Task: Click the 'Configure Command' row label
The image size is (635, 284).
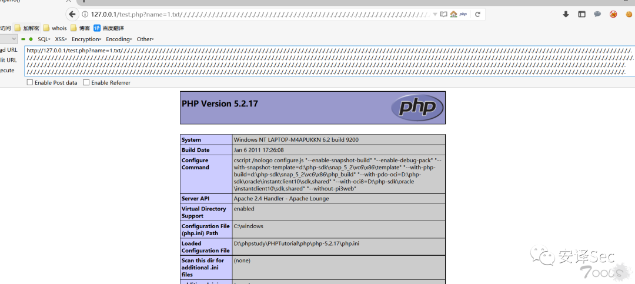Action: [x=196, y=163]
